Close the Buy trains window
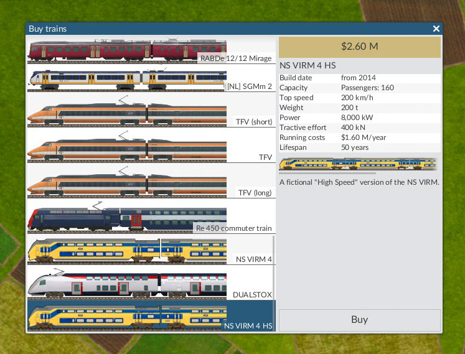 [436, 29]
